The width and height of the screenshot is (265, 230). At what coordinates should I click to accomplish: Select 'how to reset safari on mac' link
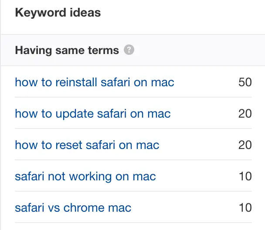(87, 145)
